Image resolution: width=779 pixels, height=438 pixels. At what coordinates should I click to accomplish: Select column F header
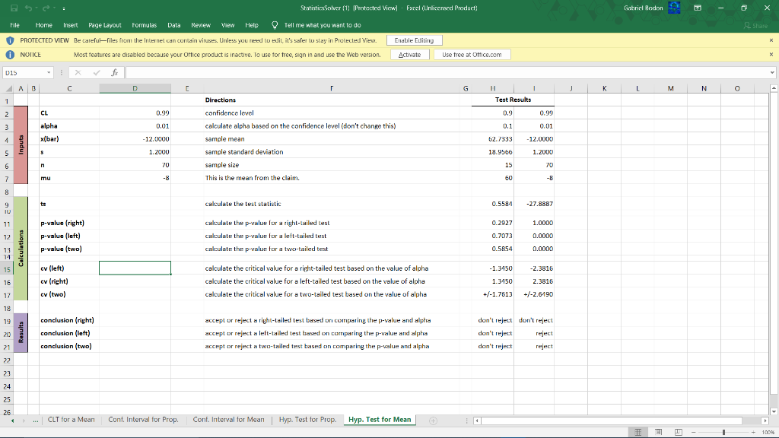(x=332, y=88)
